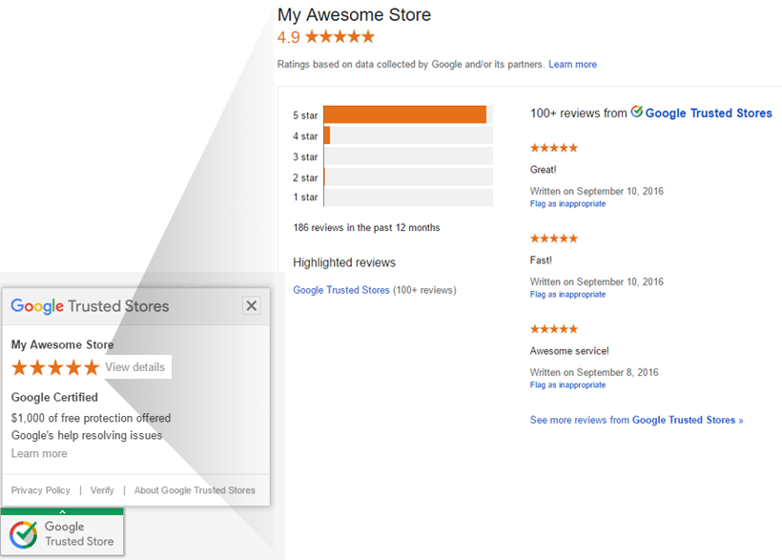Click the checkmark icon beside 100+ reviews heading
The height and width of the screenshot is (560, 782).
tap(636, 113)
